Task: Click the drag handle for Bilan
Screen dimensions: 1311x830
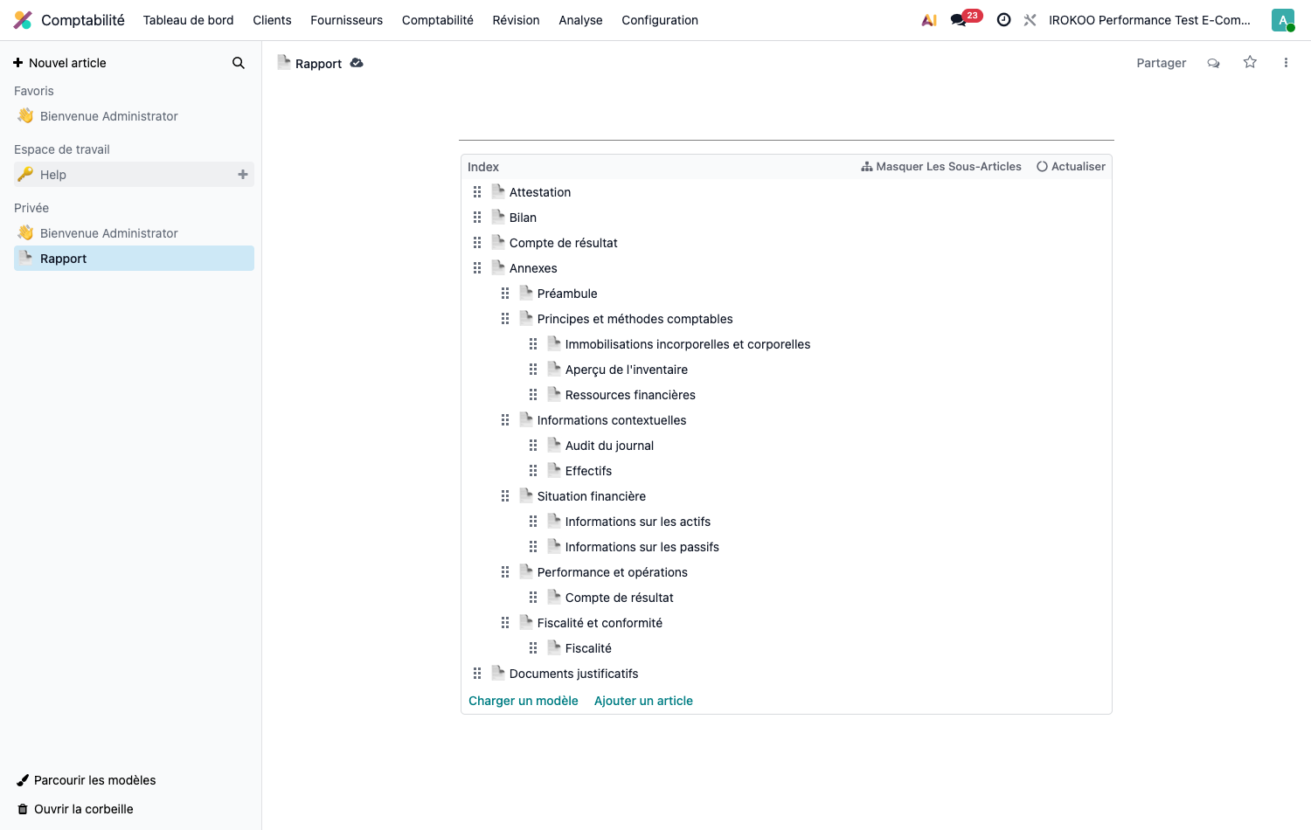Action: tap(477, 218)
